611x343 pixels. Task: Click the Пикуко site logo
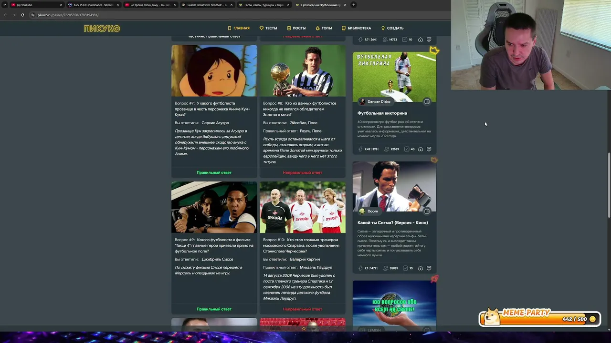[102, 29]
